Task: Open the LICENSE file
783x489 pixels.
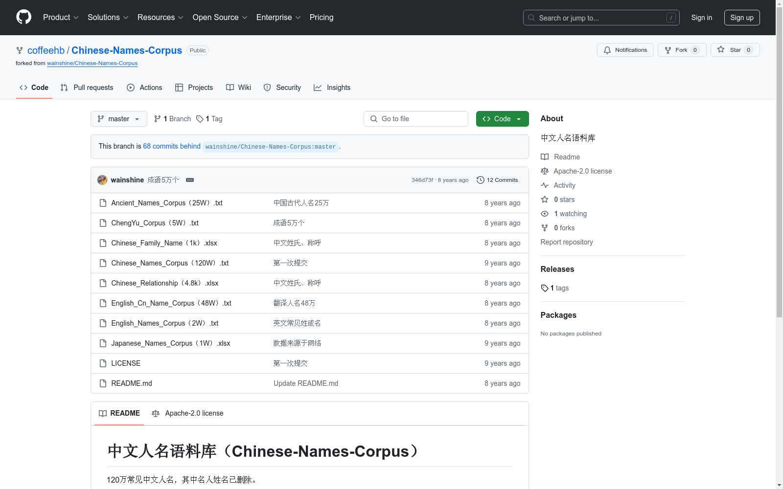Action: (126, 363)
